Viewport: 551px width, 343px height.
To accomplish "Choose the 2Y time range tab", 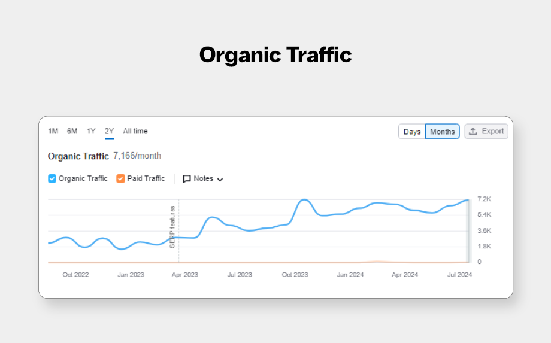I will 109,131.
